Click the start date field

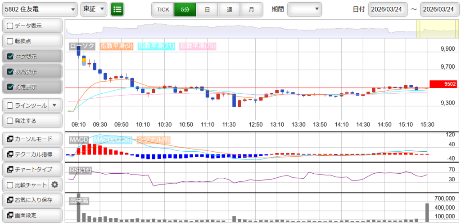point(388,9)
